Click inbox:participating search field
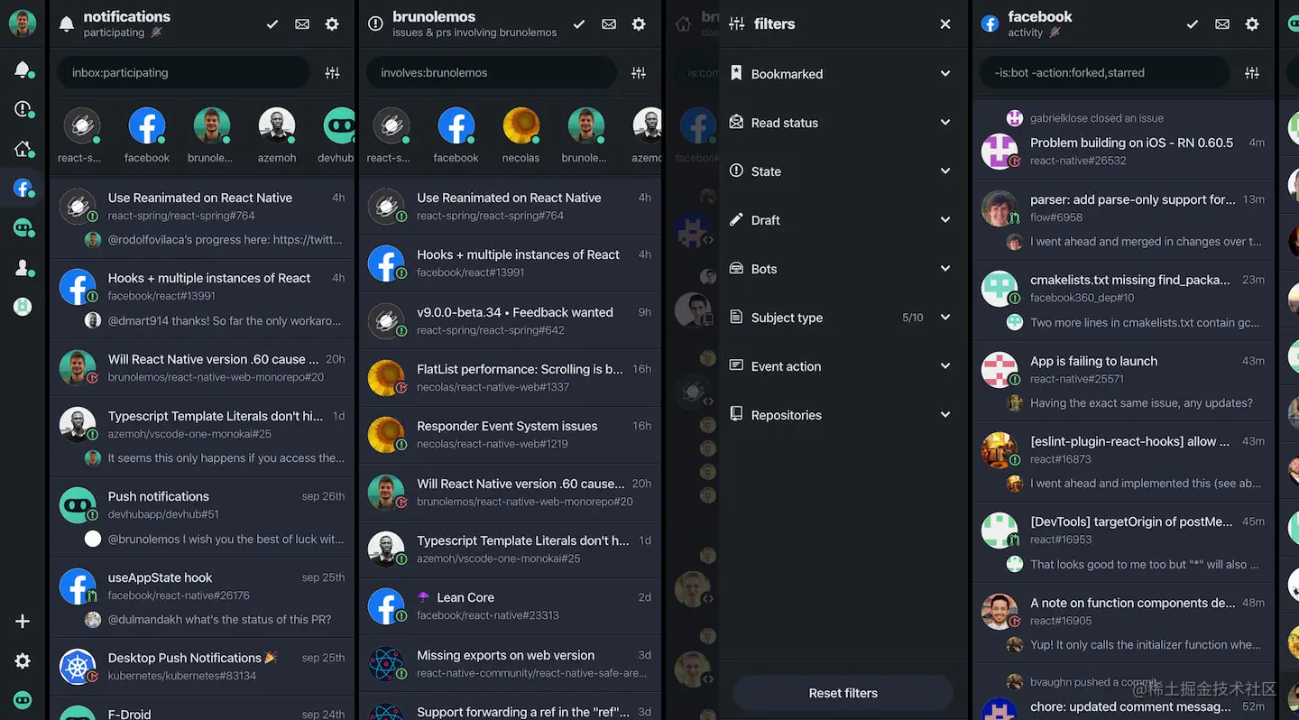Image resolution: width=1299 pixels, height=720 pixels. point(184,73)
